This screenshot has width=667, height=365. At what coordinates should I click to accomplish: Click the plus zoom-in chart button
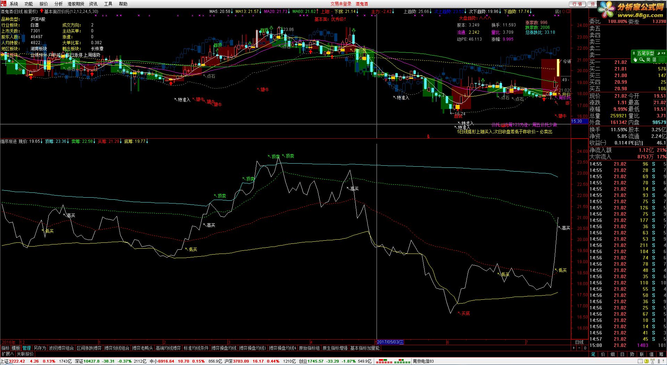574,348
